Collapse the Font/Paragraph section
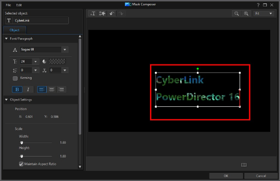Screen dimensions: 280x181 [x=6, y=39]
